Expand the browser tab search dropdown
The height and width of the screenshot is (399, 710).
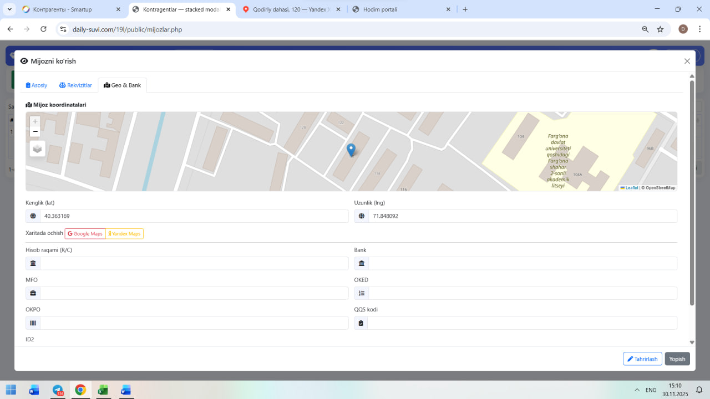pos(9,9)
